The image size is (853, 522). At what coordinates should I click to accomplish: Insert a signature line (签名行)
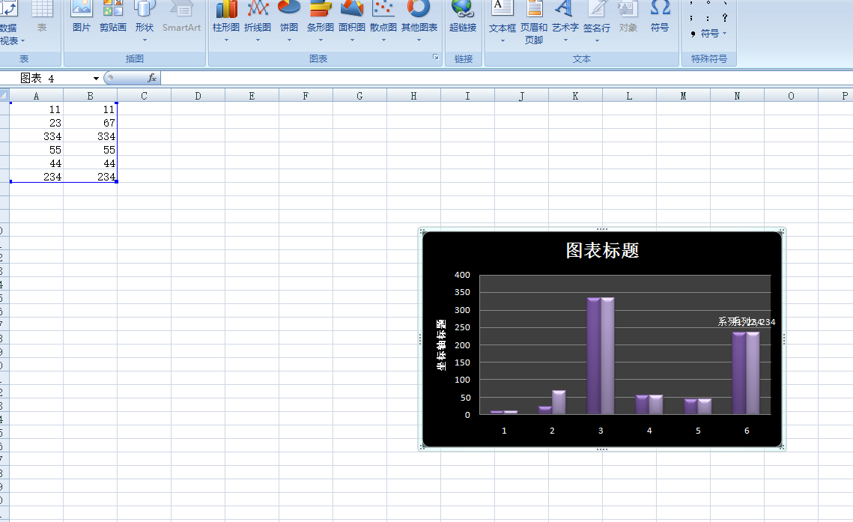[597, 21]
